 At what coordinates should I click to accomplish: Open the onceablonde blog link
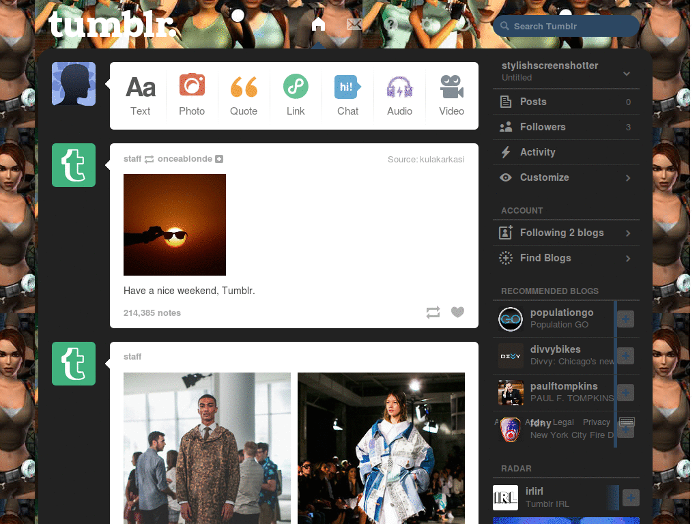[x=184, y=158]
